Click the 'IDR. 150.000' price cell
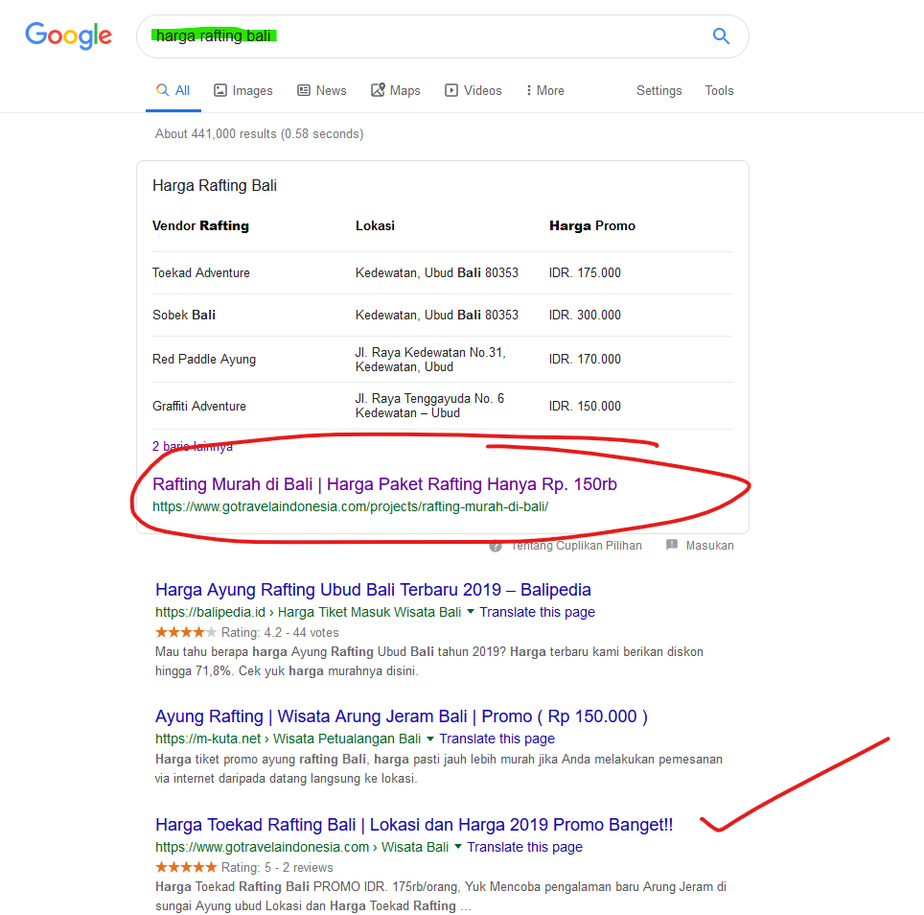924x915 pixels. 585,407
